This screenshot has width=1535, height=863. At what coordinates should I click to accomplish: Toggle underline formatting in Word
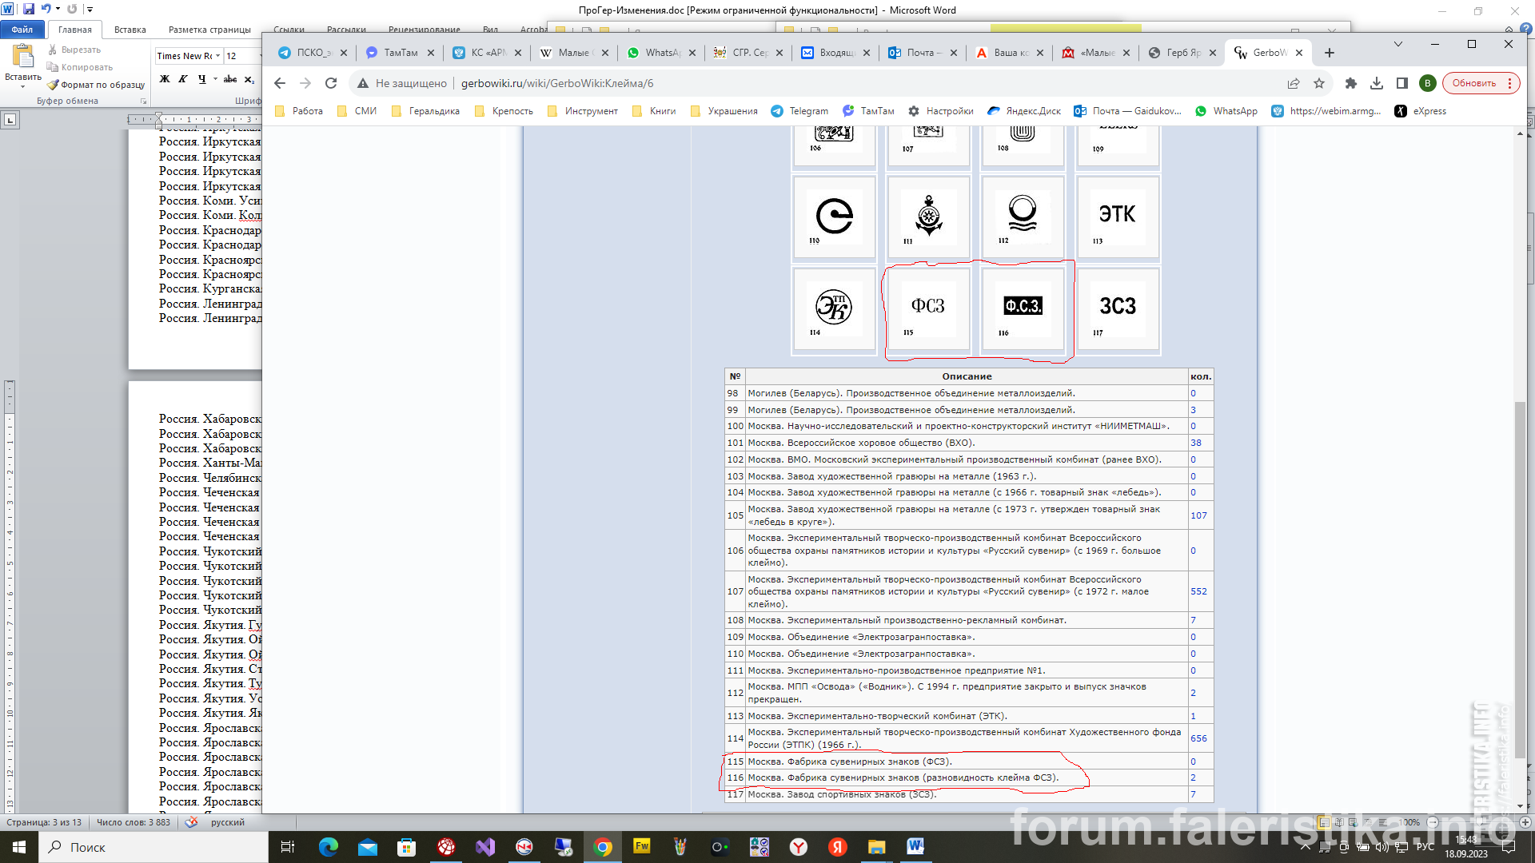tap(202, 79)
